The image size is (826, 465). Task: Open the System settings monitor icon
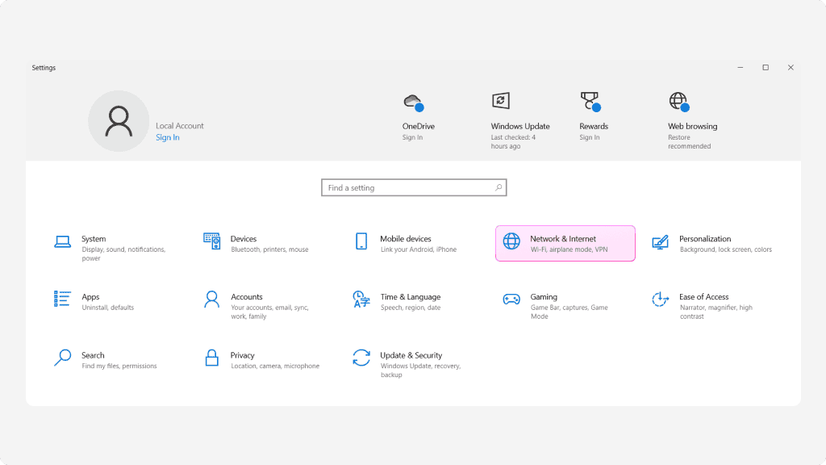click(63, 241)
